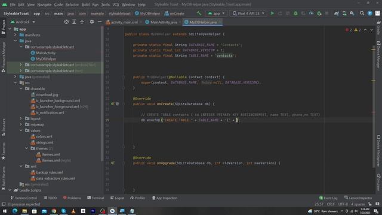The height and width of the screenshot is (215, 382).
Task: Toggle the Emulator side panel
Action: [378, 182]
